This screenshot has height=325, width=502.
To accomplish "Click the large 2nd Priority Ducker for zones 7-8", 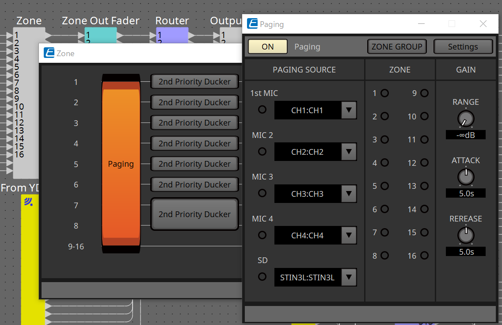I will pyautogui.click(x=194, y=214).
